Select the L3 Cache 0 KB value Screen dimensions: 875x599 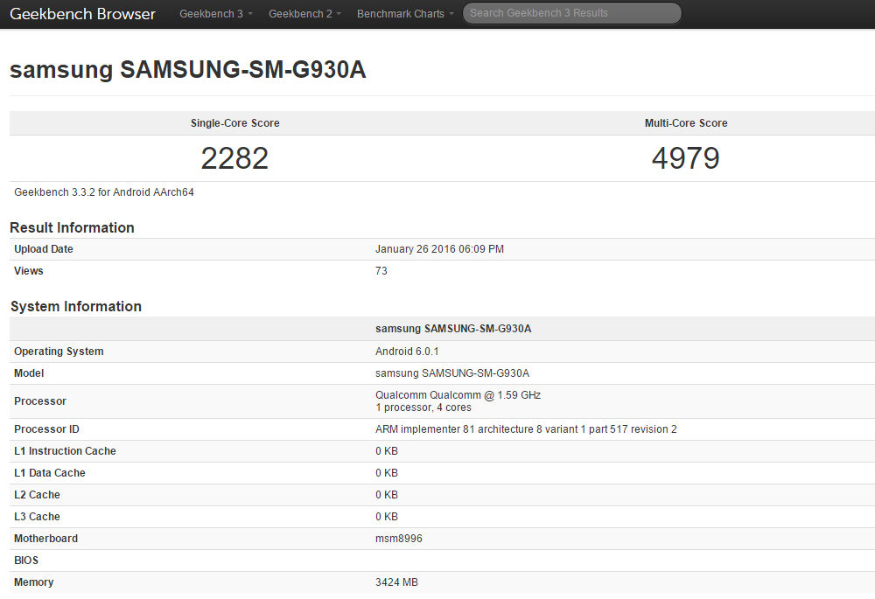387,517
